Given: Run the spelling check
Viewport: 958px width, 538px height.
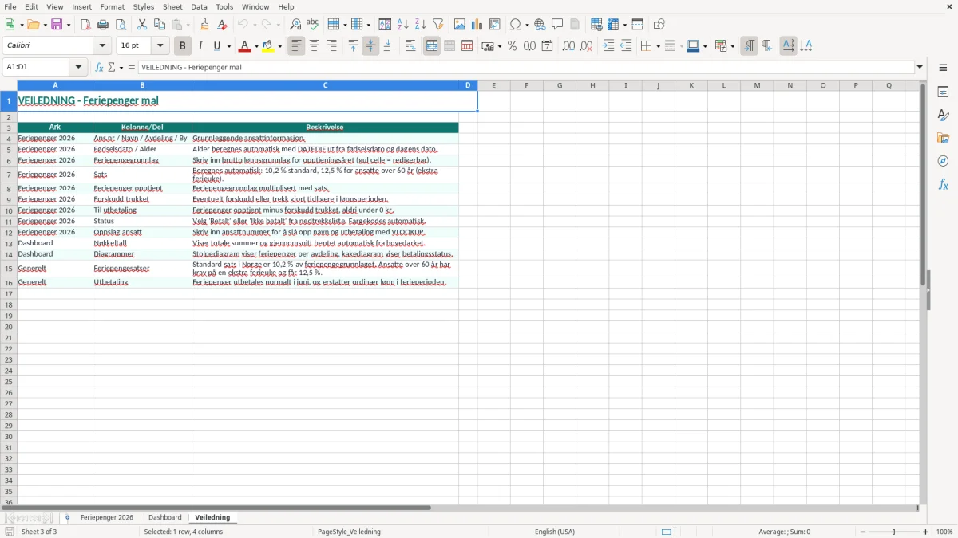Looking at the screenshot, I should click(312, 25).
